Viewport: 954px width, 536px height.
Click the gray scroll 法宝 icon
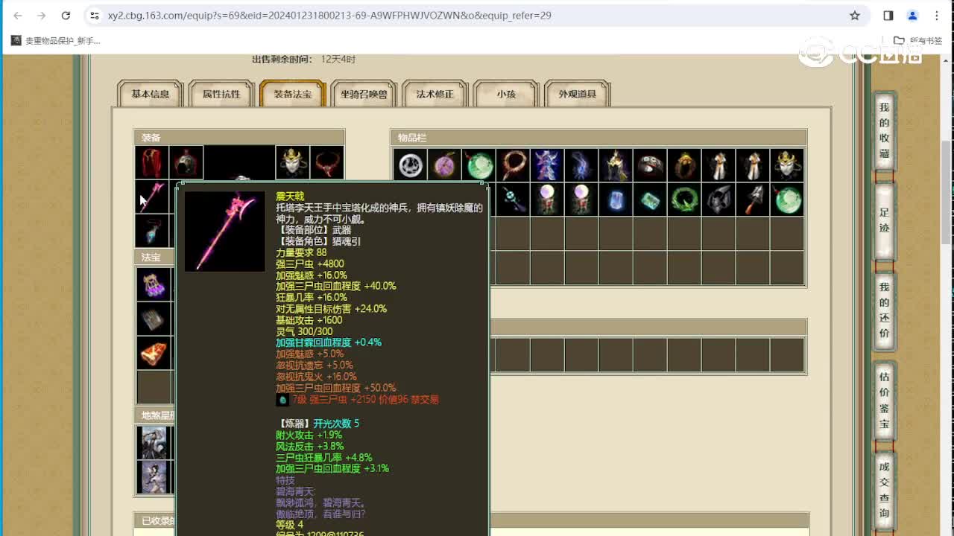(x=154, y=319)
